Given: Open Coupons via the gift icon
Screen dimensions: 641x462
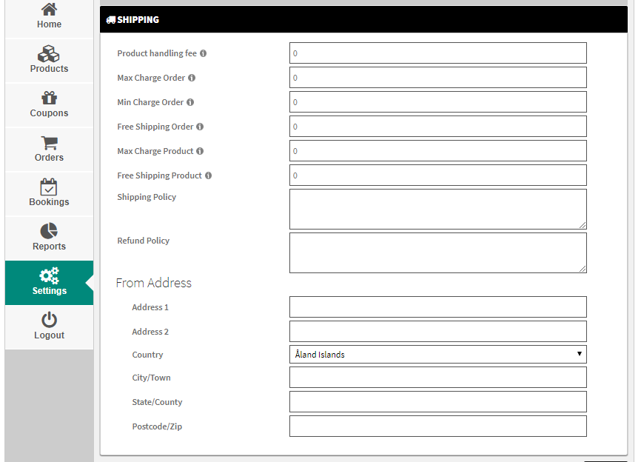Looking at the screenshot, I should coord(49,98).
